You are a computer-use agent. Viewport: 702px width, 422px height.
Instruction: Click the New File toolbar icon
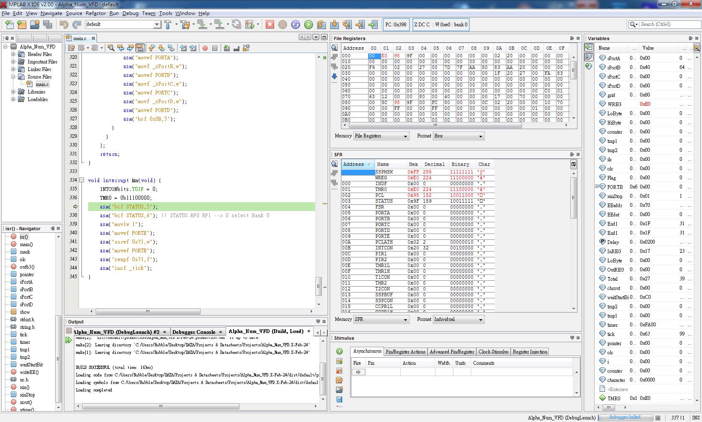click(9, 24)
